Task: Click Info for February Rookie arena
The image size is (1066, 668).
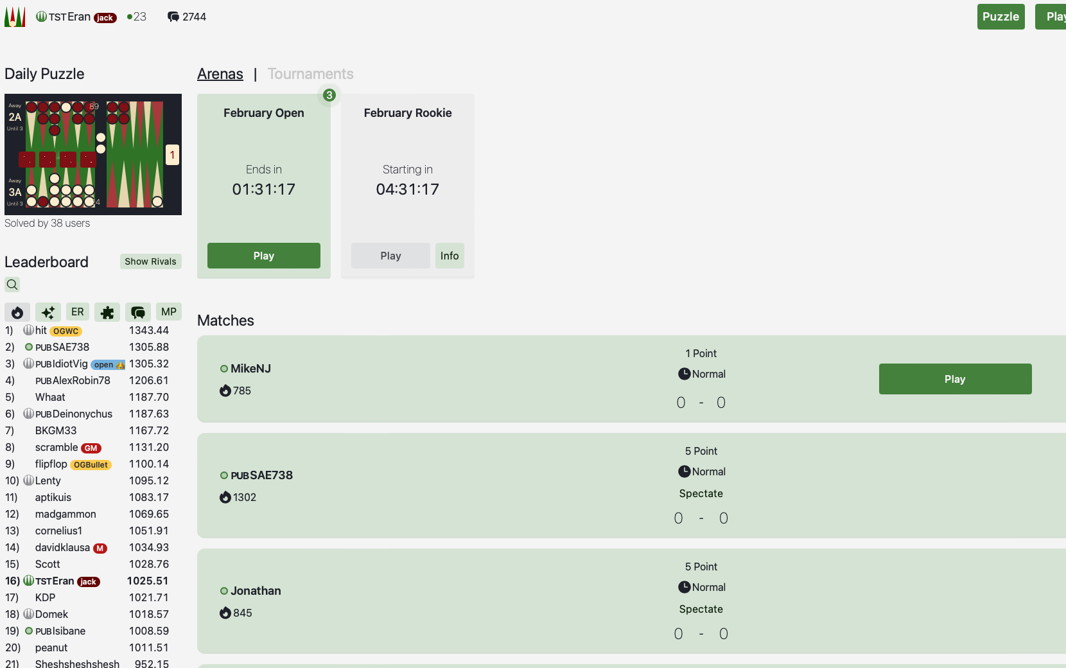Action: [450, 256]
